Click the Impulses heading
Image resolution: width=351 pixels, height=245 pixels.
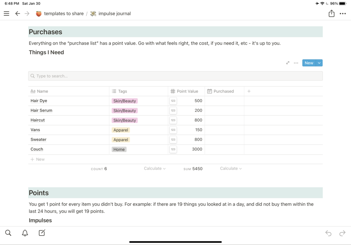click(40, 220)
